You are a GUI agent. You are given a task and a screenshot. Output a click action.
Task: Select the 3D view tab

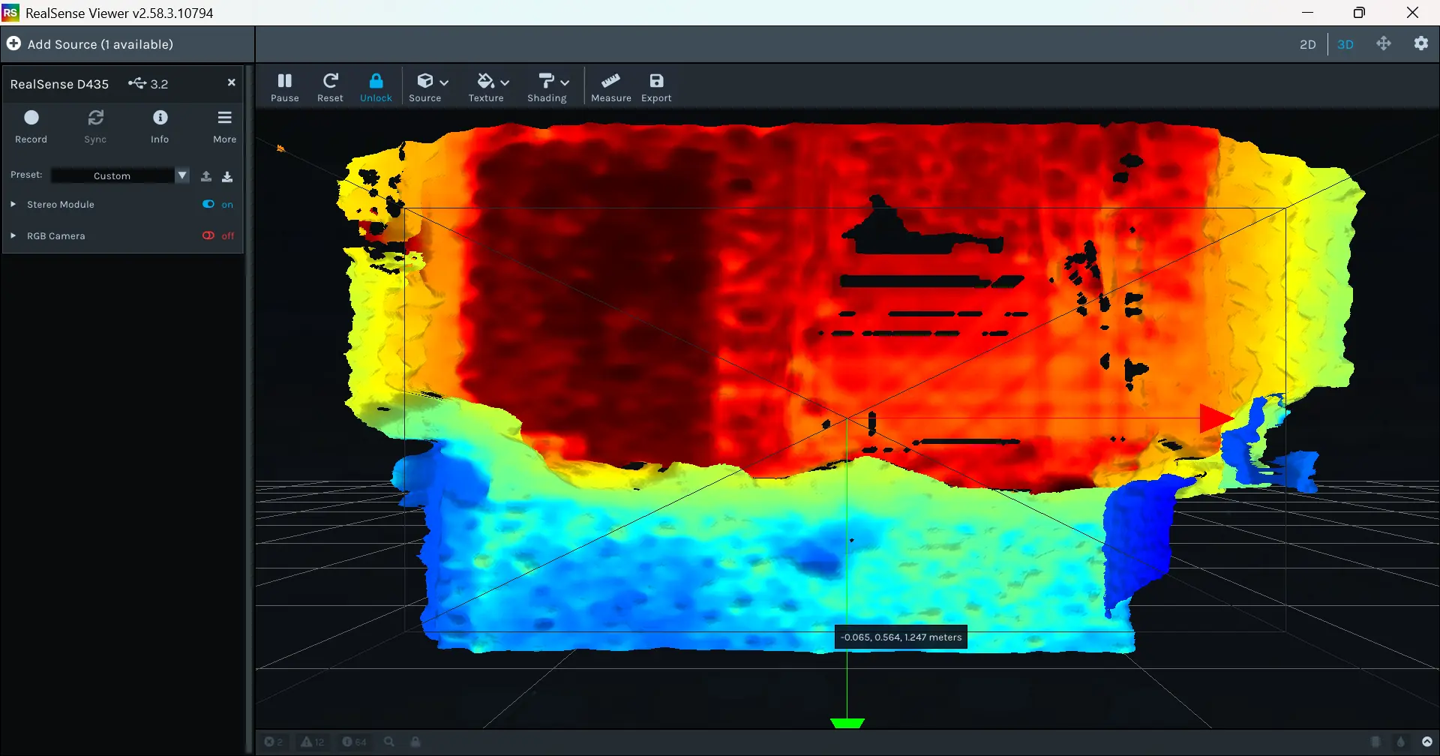[x=1345, y=44]
